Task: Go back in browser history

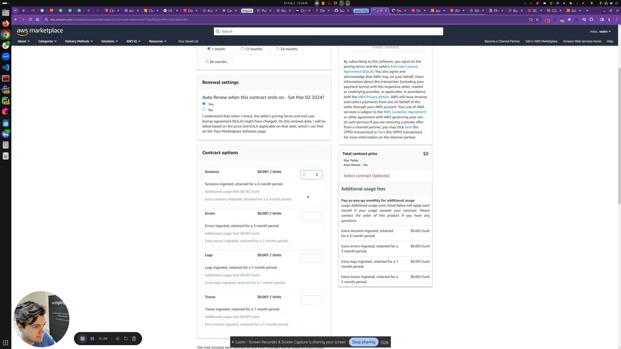Action: 16,19
